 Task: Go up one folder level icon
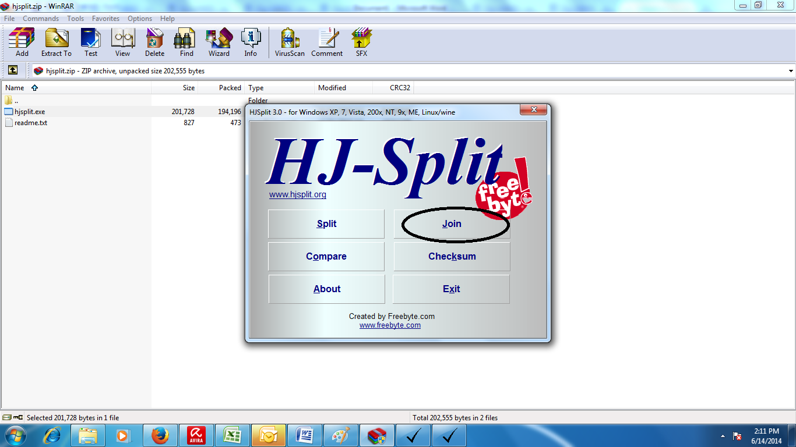[13, 70]
